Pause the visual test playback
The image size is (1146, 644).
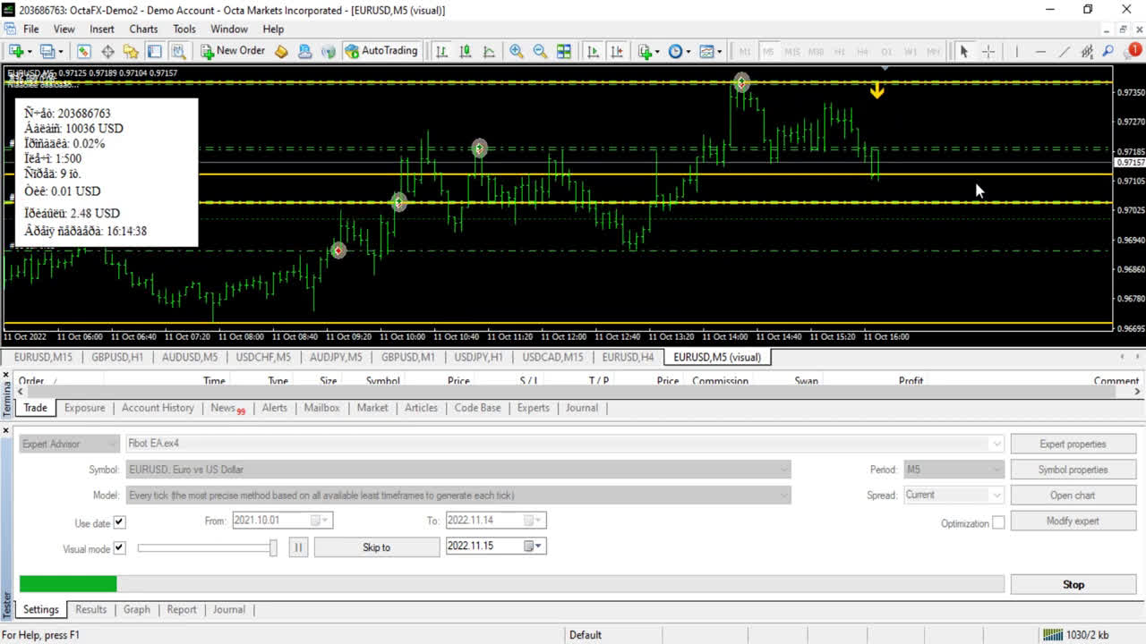(x=298, y=547)
